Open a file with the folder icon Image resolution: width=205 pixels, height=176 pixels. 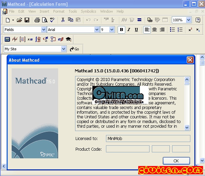(x=19, y=20)
